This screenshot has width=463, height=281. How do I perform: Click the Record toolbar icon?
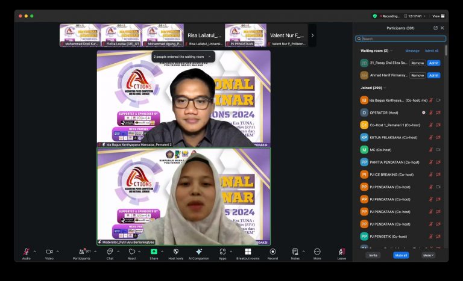click(x=273, y=252)
